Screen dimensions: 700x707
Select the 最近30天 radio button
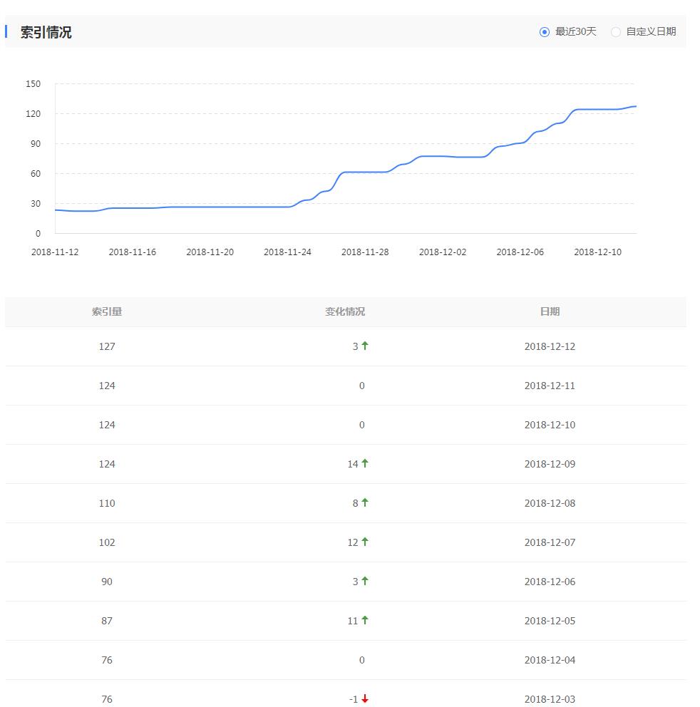click(545, 32)
